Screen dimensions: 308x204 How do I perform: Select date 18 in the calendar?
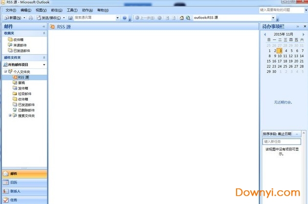point(285,61)
